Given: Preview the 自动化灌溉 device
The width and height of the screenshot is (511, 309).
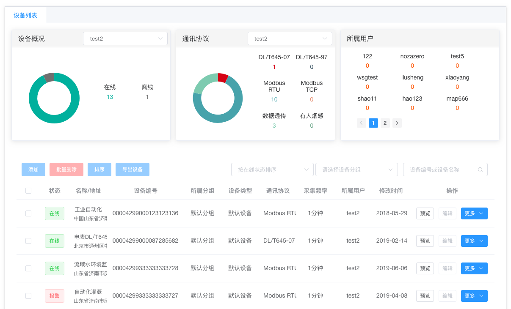Looking at the screenshot, I should (x=425, y=296).
